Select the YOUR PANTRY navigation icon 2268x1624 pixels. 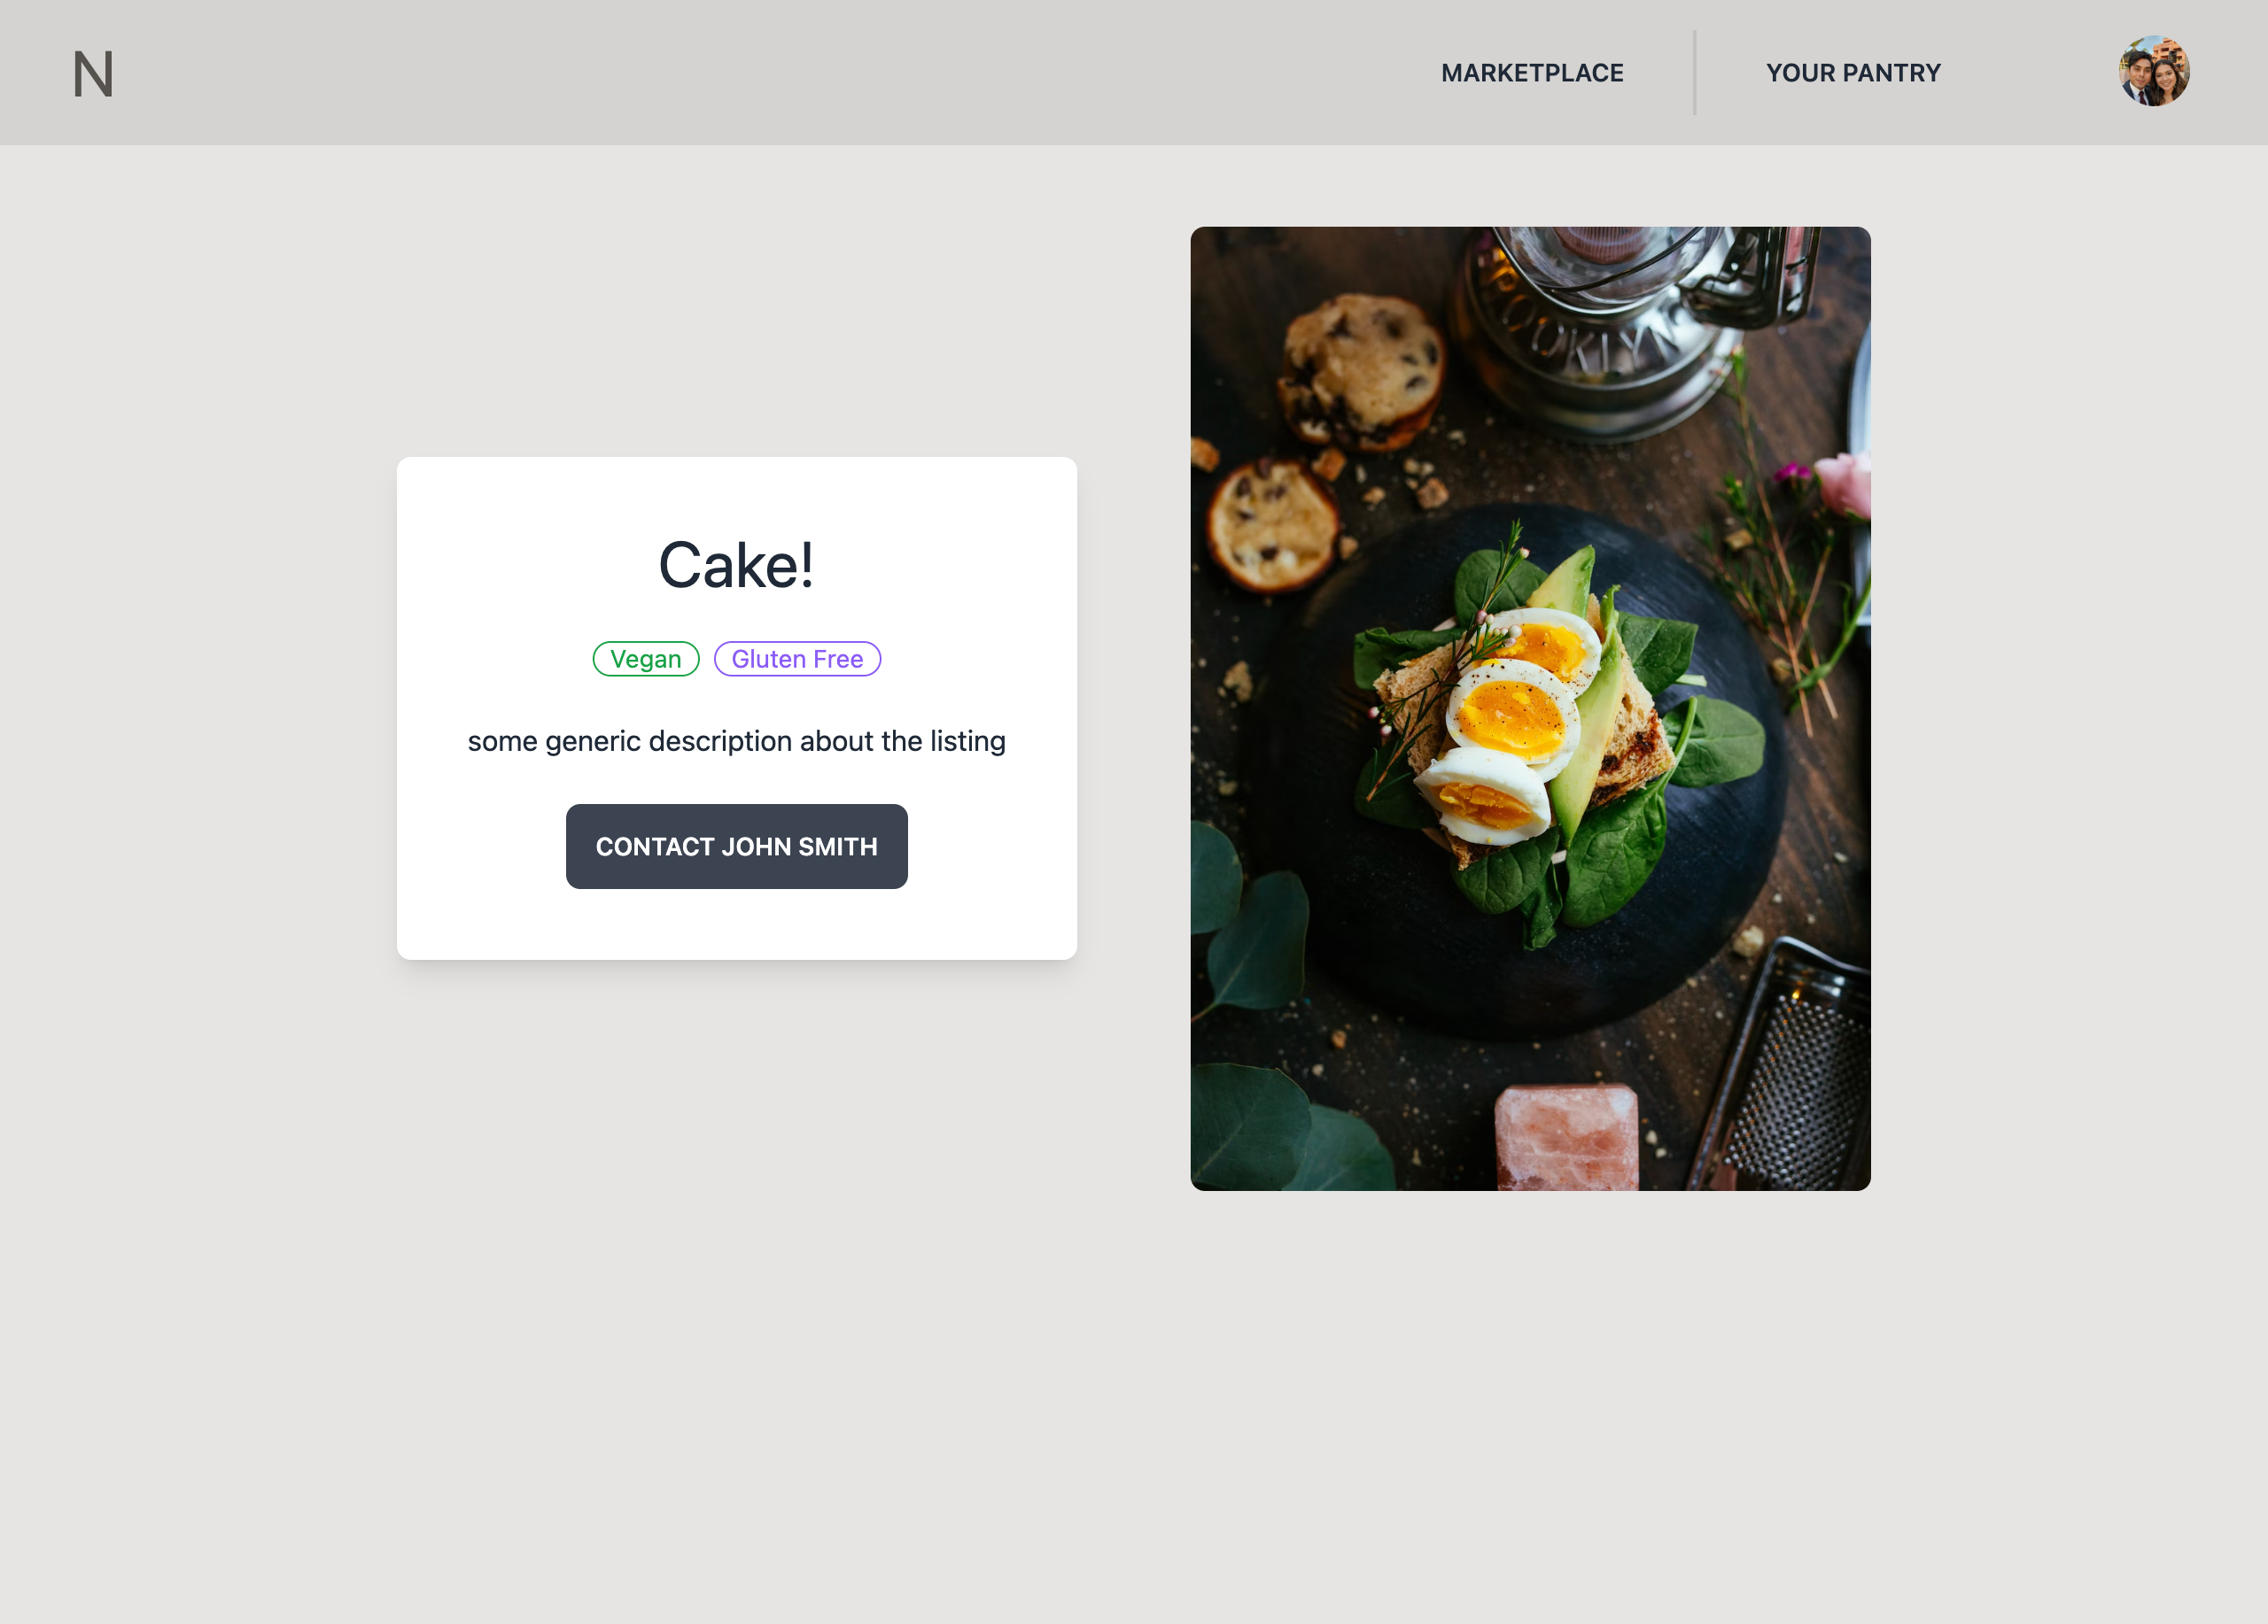click(1853, 72)
